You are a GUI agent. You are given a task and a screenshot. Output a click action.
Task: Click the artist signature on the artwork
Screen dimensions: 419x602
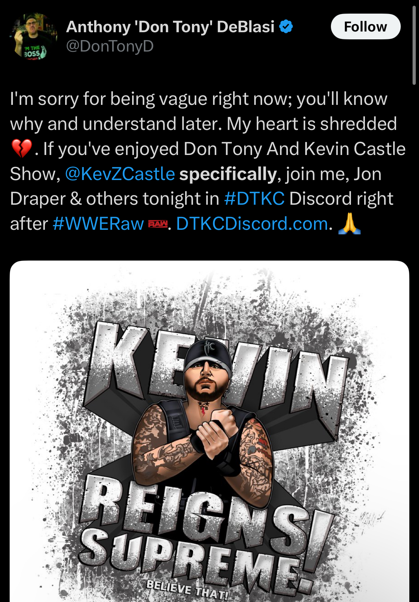[371, 519]
